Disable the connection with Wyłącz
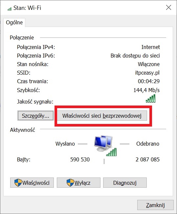Image resolution: width=177 pixels, height=214 pixels. pyautogui.click(x=78, y=183)
